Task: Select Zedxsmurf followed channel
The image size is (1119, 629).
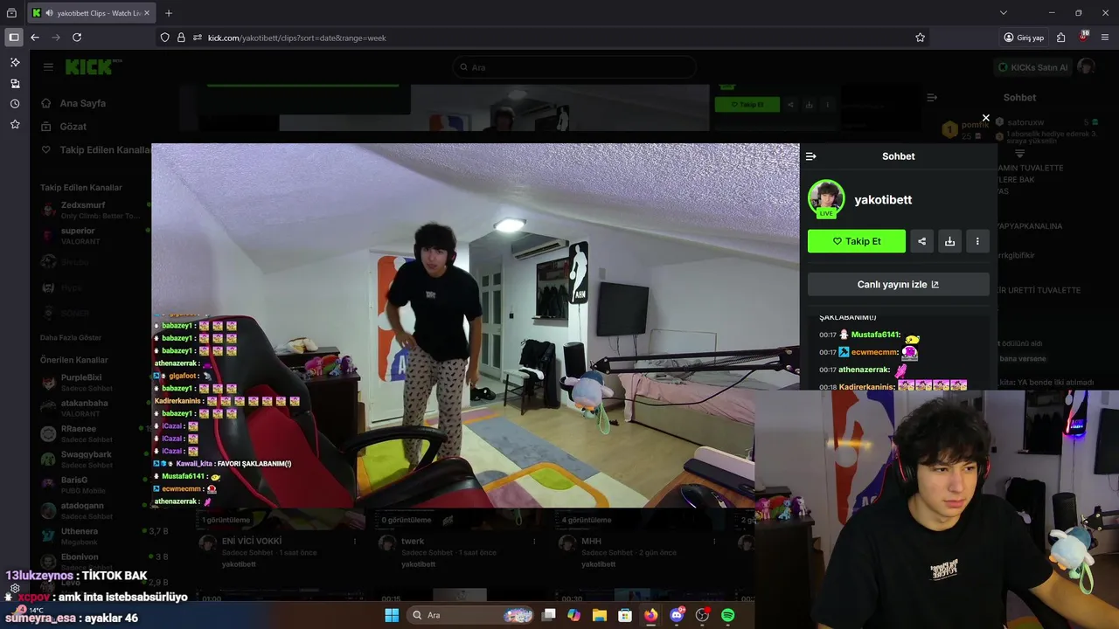Action: click(x=94, y=210)
